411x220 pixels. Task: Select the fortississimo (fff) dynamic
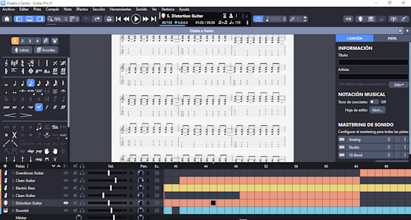(63, 107)
